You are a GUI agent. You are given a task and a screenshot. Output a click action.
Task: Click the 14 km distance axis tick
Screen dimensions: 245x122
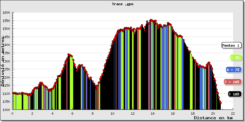153,113
